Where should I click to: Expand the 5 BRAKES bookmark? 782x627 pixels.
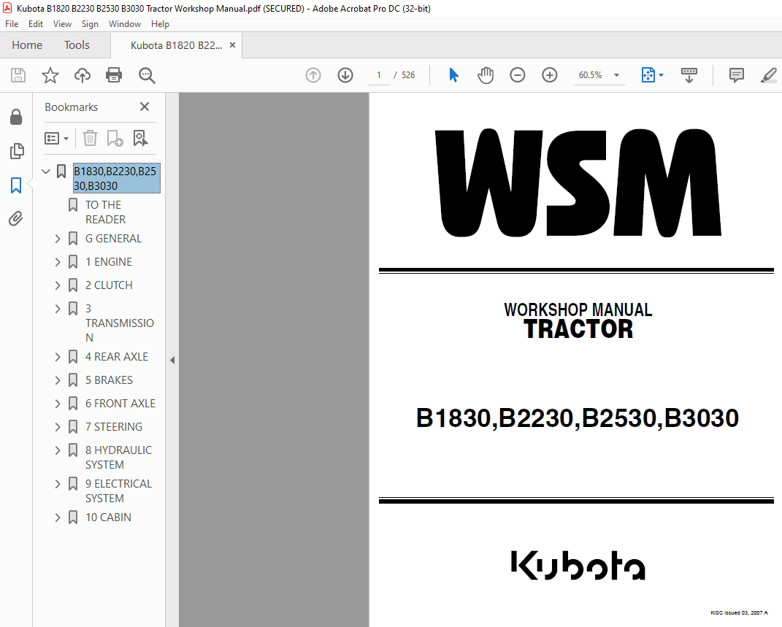tap(58, 380)
